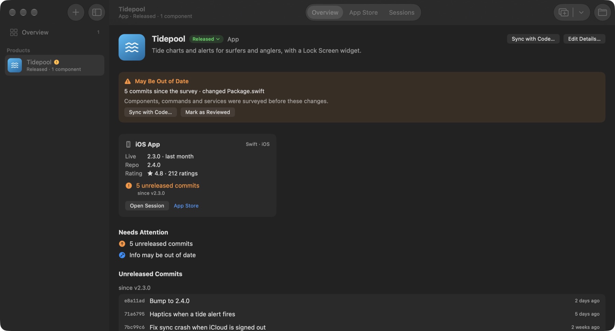Click Info may be out of date item

tap(162, 255)
